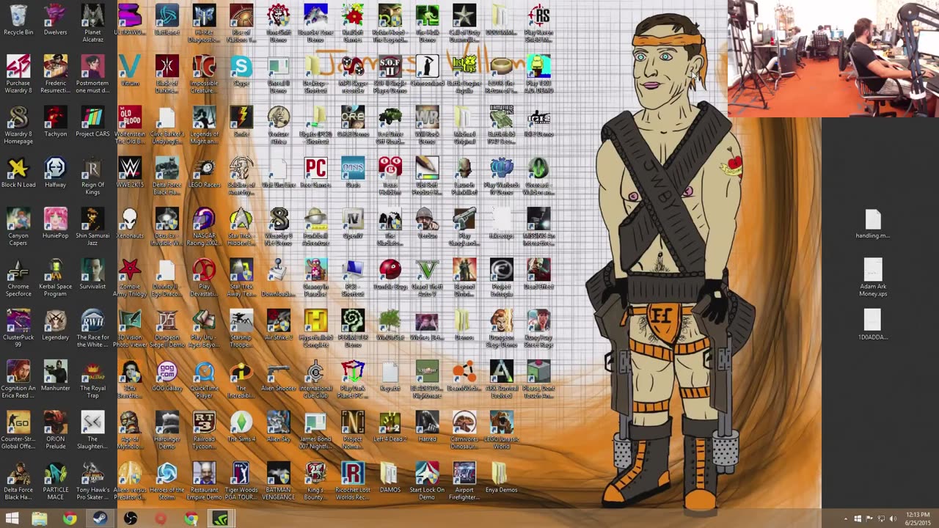Select the Survivalist desktop icon

click(x=92, y=274)
